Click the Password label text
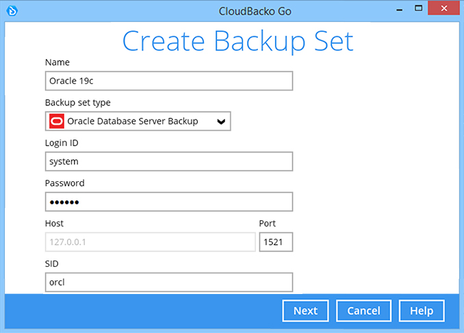 (65, 183)
